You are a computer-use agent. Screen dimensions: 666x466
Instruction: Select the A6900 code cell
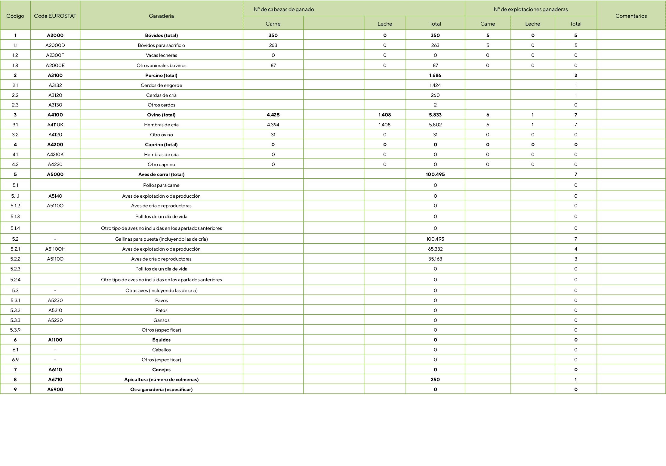(x=55, y=389)
